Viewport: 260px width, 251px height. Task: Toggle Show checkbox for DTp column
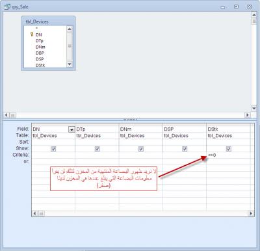(x=97, y=149)
